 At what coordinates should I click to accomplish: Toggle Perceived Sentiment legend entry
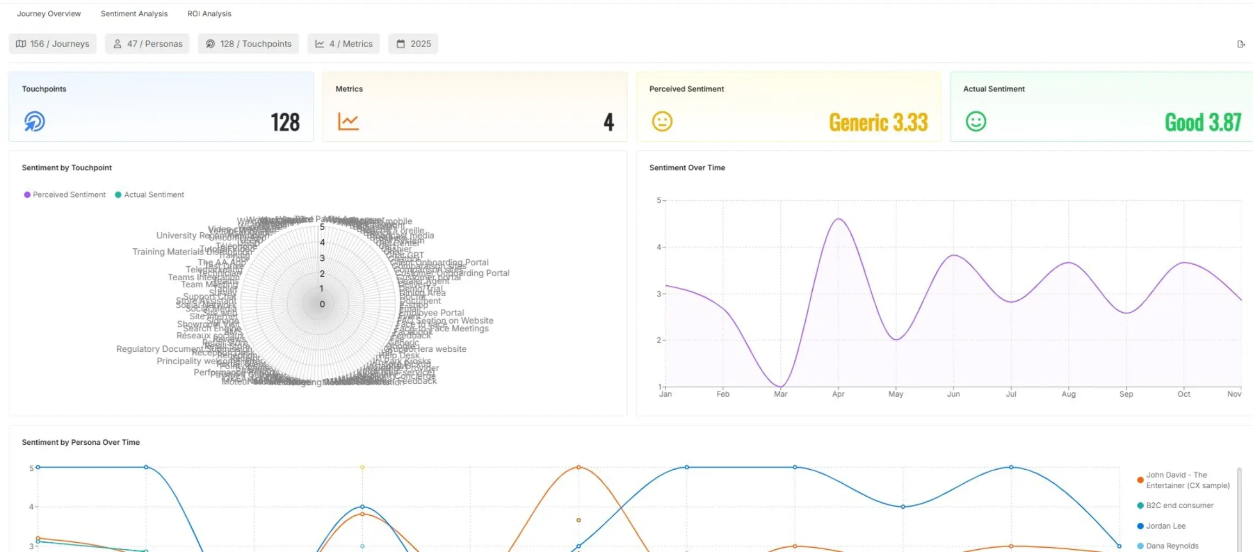65,195
